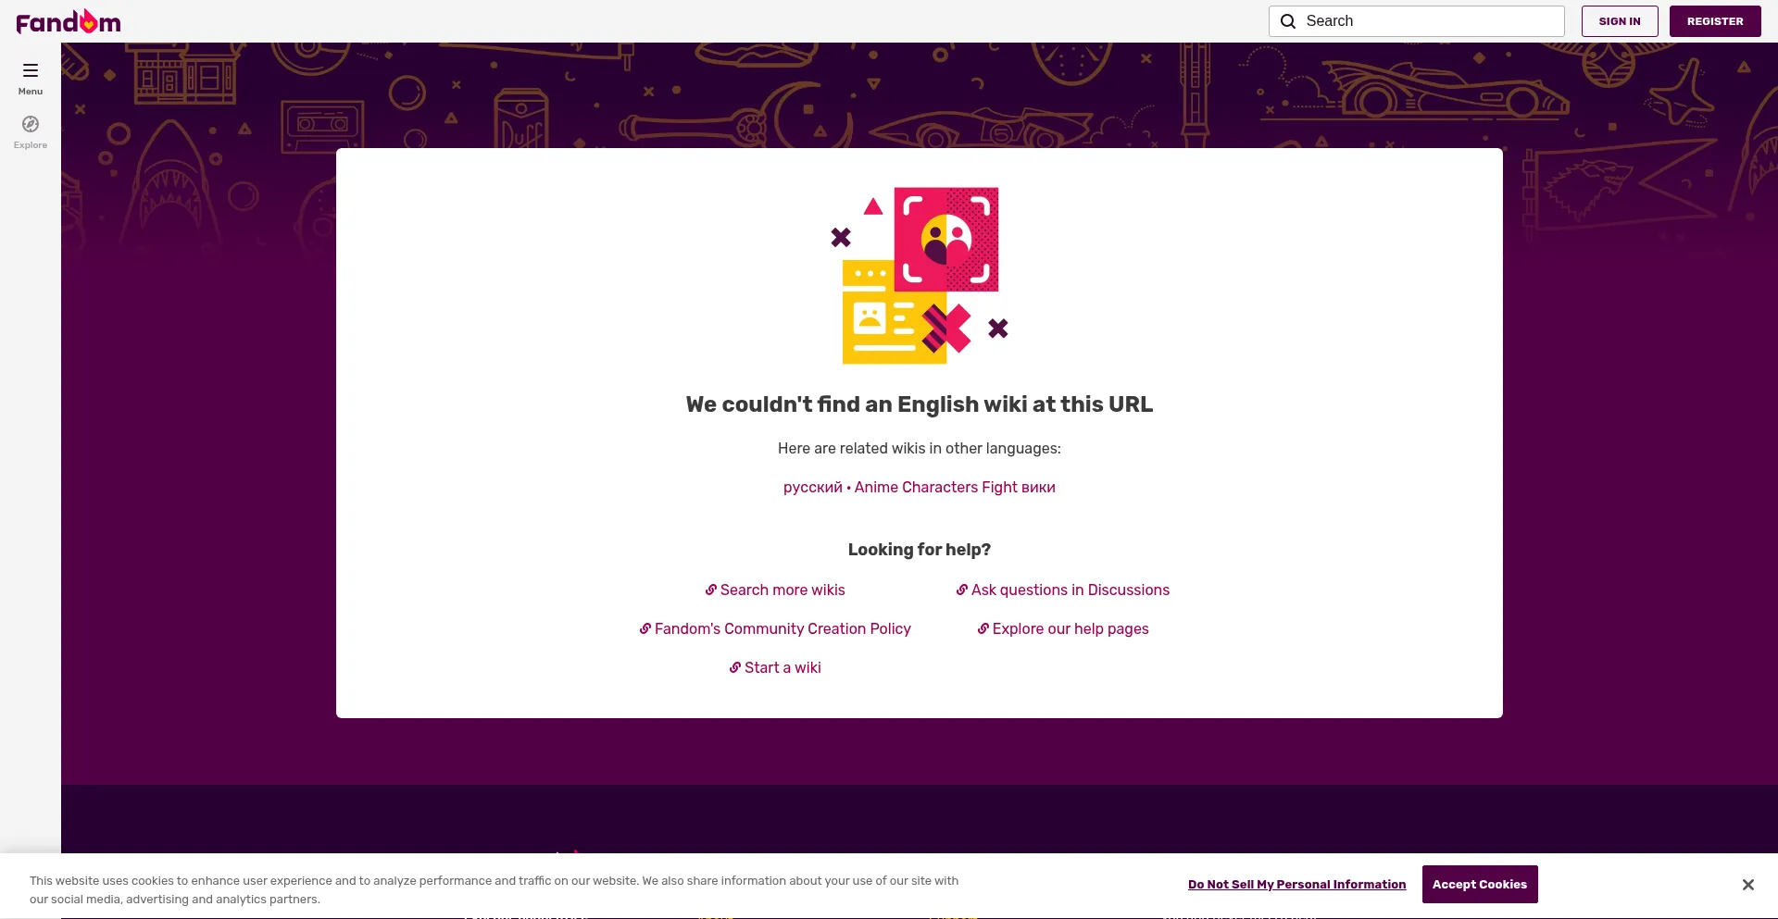Visit Explore our help pages link

tap(1063, 628)
